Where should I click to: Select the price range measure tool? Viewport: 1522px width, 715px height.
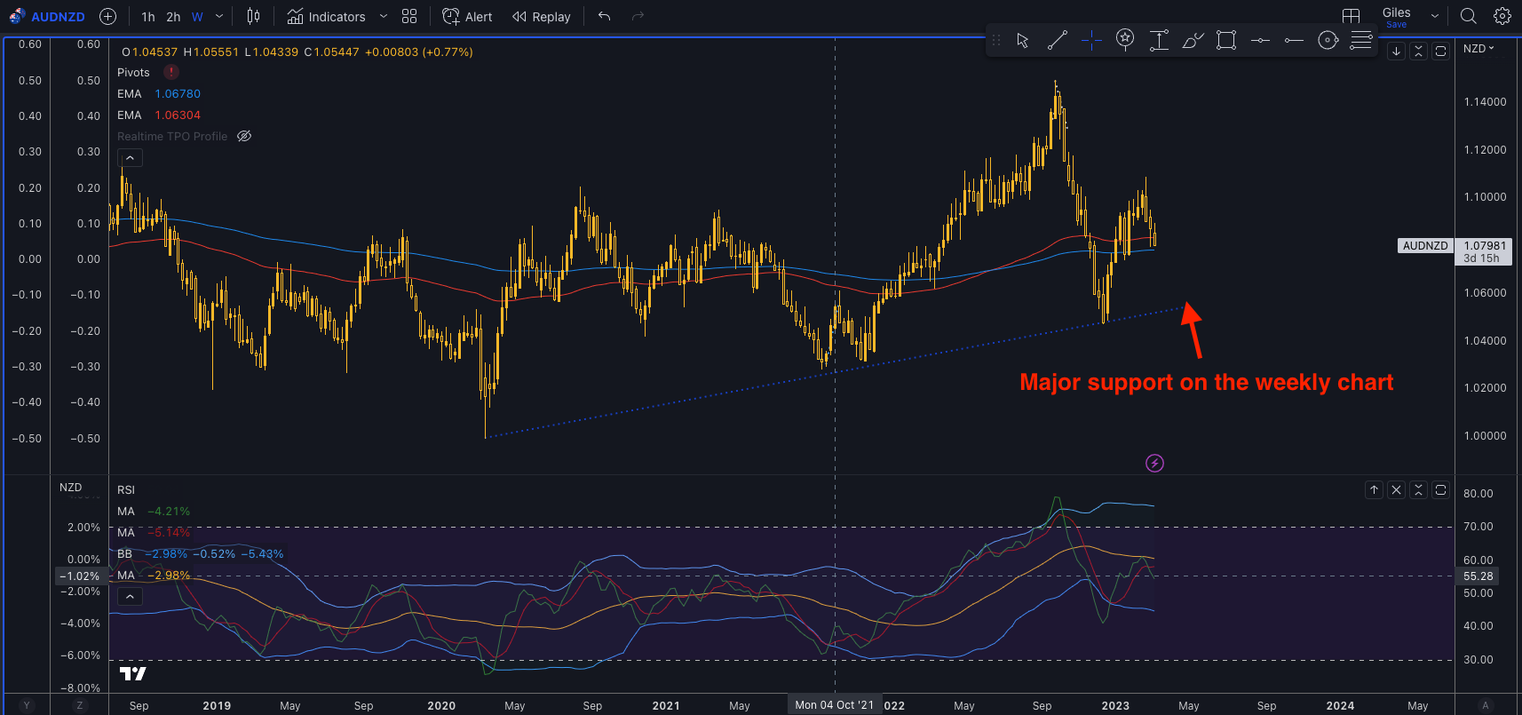[1159, 40]
